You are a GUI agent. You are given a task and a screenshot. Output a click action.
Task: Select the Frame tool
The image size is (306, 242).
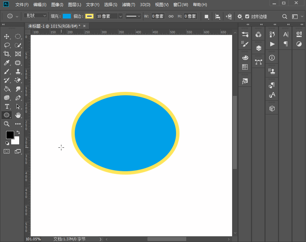pyautogui.click(x=18, y=54)
